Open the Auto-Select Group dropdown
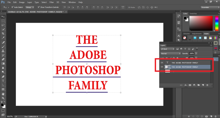The height and width of the screenshot is (118, 220). tap(30, 7)
